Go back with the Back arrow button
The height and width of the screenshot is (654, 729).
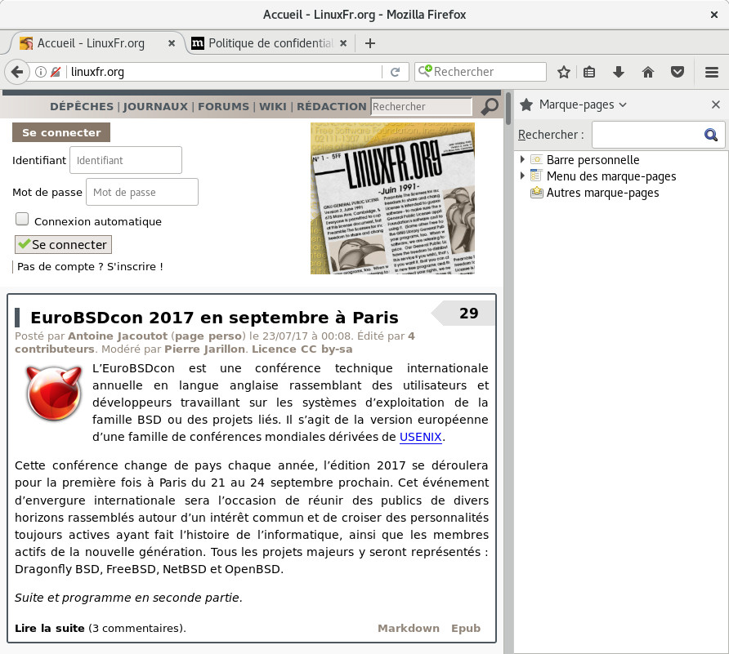[x=17, y=72]
